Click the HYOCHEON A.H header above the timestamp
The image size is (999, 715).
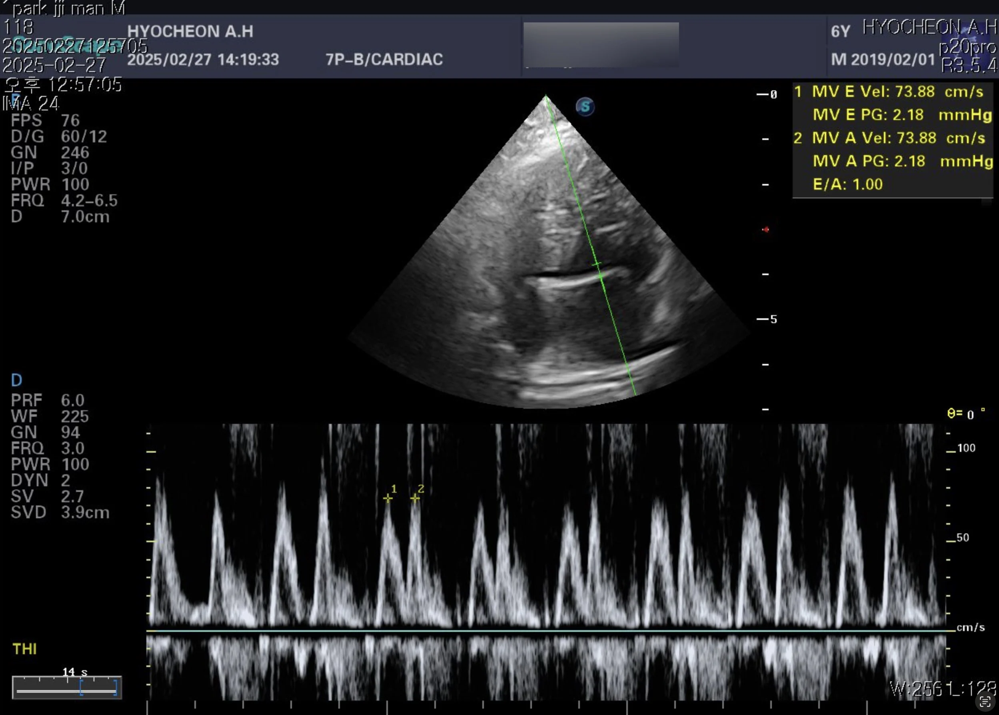point(190,31)
